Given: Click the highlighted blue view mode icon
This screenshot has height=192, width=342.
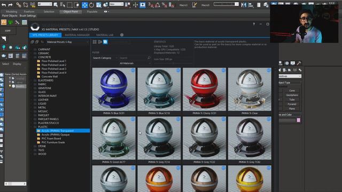Looking at the screenshot, I should pyautogui.click(x=105, y=42).
